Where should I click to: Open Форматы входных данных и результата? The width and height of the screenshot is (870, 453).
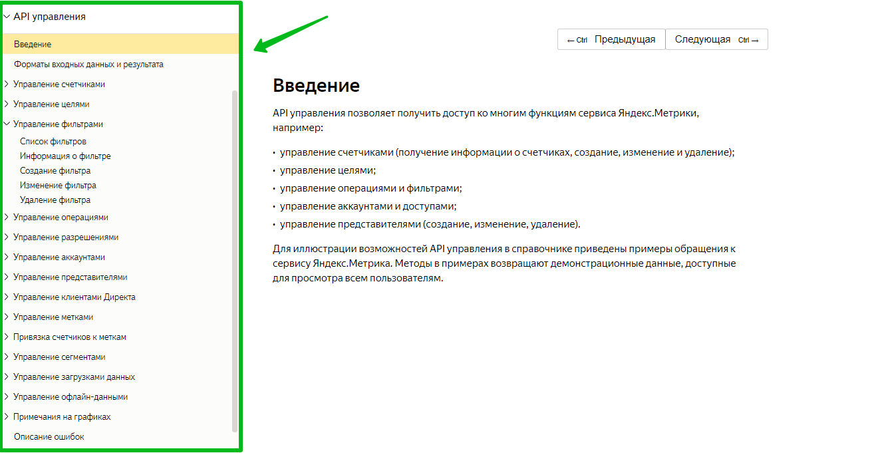click(x=88, y=65)
